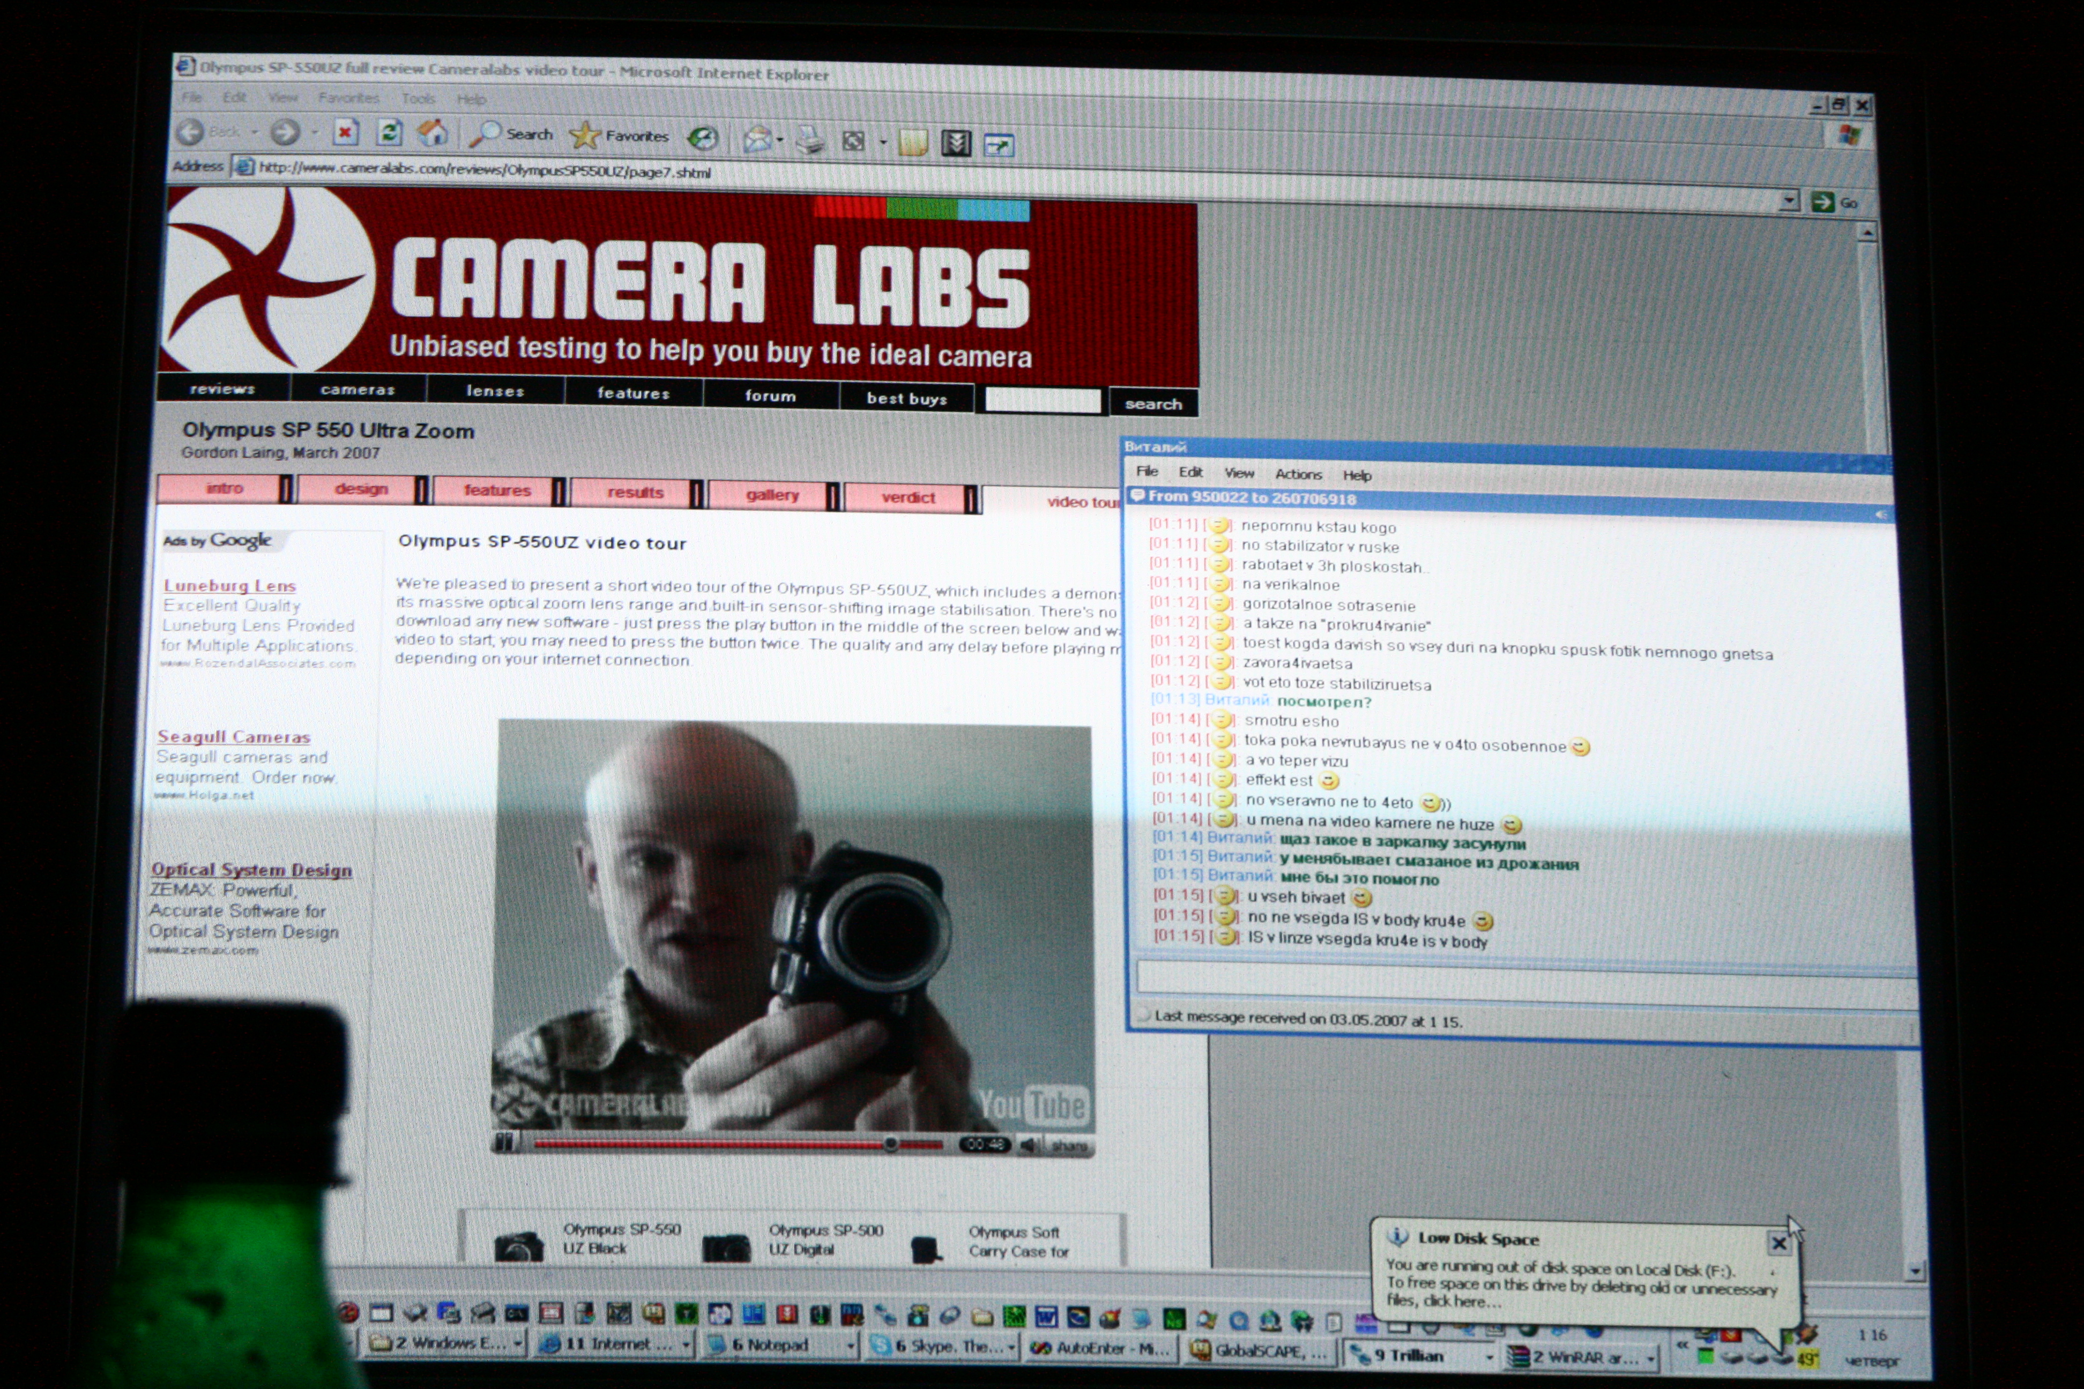The image size is (2084, 1389).
Task: Open the best buys section
Action: click(x=906, y=398)
